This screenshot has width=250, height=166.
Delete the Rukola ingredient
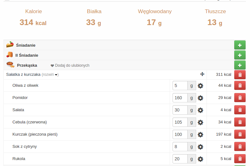pyautogui.click(x=240, y=159)
